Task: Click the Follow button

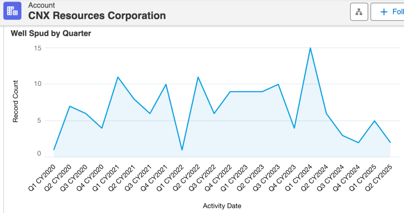Action: coord(388,12)
